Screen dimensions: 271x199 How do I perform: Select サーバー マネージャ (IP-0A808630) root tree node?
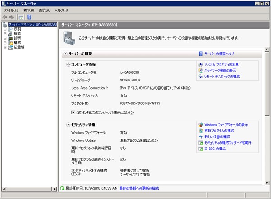(x=33, y=24)
